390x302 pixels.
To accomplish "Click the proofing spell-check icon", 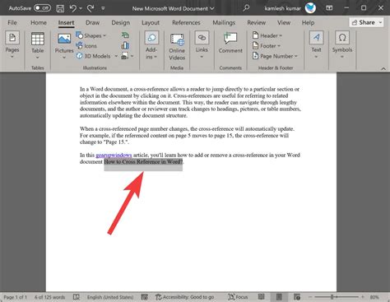I will click(x=77, y=297).
